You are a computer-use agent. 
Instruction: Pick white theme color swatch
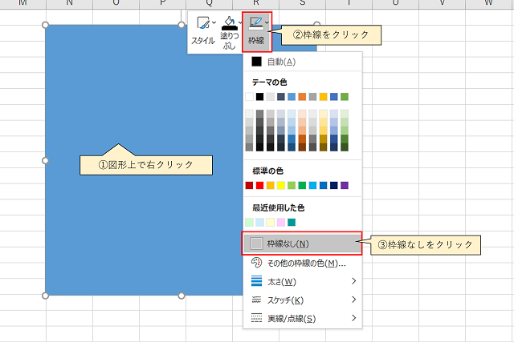click(249, 97)
